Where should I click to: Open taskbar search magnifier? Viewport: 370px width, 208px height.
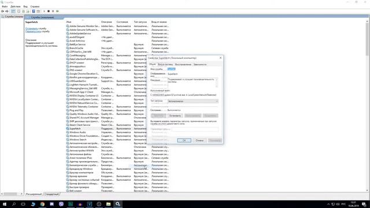click(x=14, y=204)
